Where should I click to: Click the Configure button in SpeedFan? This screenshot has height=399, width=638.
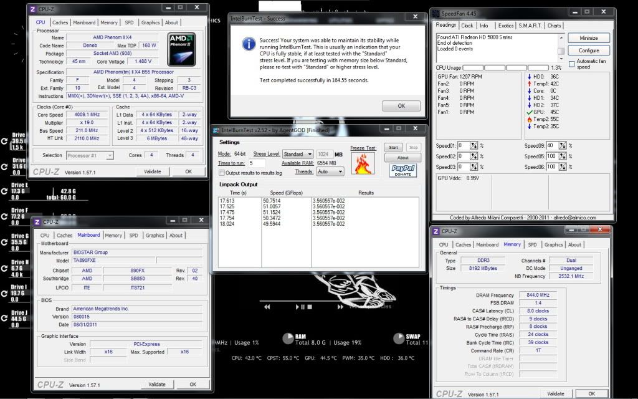pos(589,50)
